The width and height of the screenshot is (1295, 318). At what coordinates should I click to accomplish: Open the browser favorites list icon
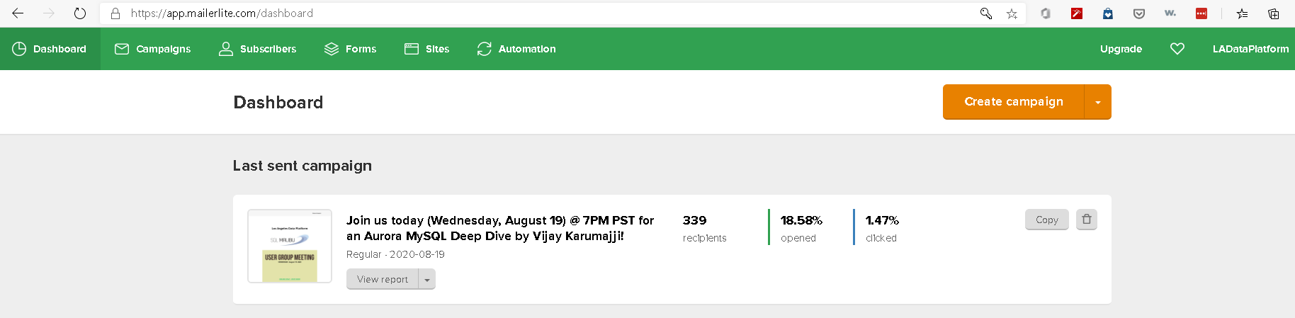tap(1242, 13)
